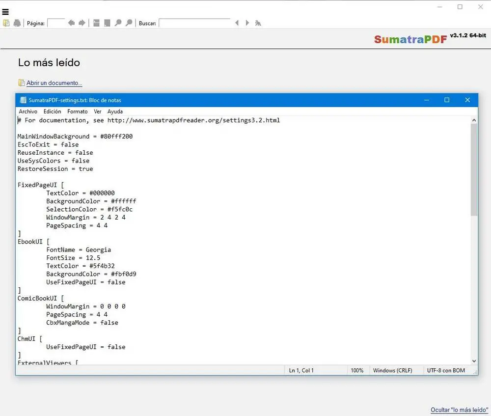Select single page layout icon
The width and height of the screenshot is (491, 416).
[x=107, y=23]
